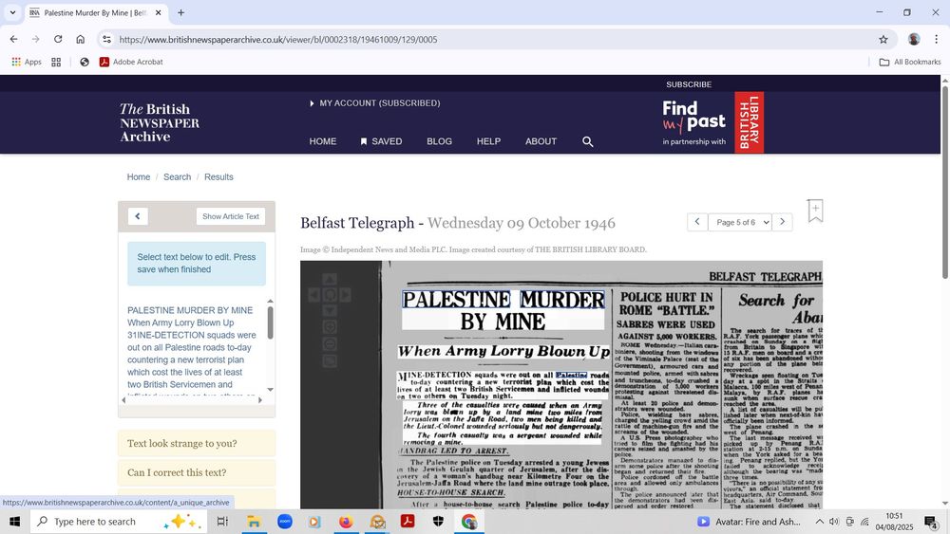Viewport: 950px width, 534px height.
Task: Follow the Home breadcrumb link
Action: pos(138,177)
